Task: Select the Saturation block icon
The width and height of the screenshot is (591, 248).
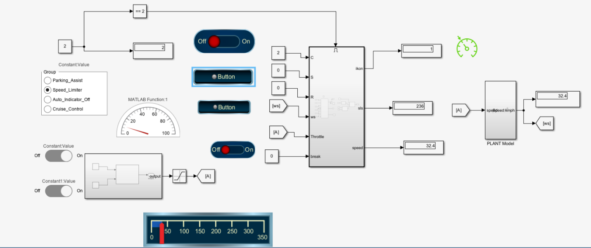Action: pyautogui.click(x=180, y=176)
